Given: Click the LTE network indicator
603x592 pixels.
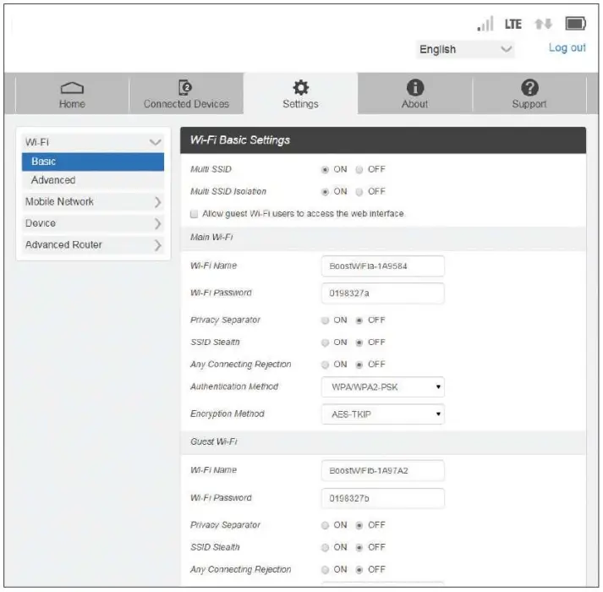Looking at the screenshot, I should [x=513, y=25].
